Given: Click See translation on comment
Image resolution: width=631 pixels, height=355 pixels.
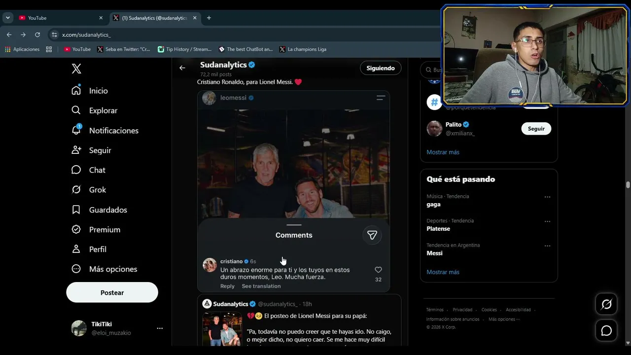Looking at the screenshot, I should [x=261, y=286].
